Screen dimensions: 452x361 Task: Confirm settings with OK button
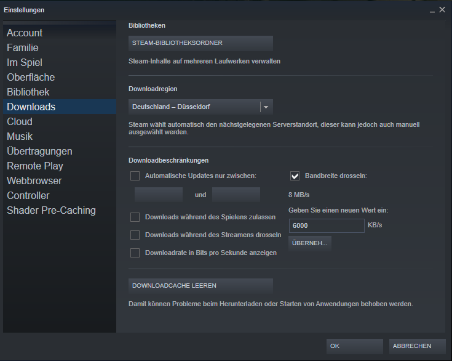(355, 346)
